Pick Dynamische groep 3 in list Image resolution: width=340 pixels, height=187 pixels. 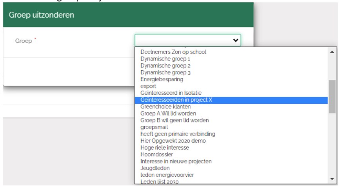click(165, 73)
